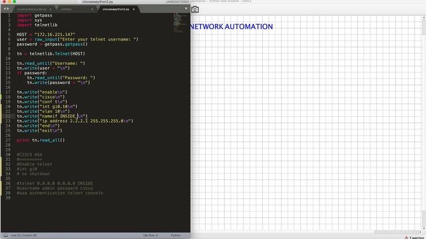Click the GNS3 horizontal scrollbar thumb

coord(396,232)
